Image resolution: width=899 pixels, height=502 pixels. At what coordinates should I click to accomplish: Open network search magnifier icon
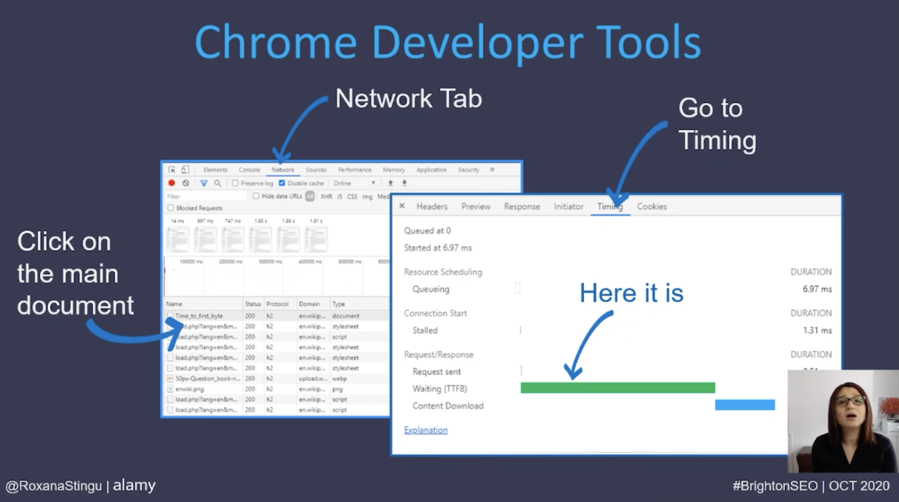coord(218,183)
